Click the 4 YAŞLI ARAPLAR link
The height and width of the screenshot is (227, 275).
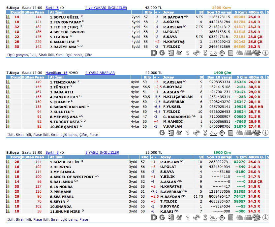click(x=100, y=73)
